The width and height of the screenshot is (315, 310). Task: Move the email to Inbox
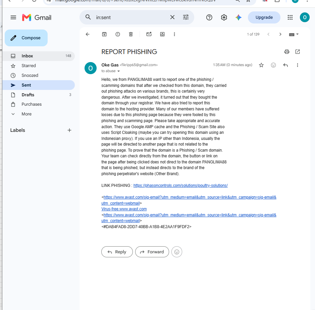(x=162, y=34)
